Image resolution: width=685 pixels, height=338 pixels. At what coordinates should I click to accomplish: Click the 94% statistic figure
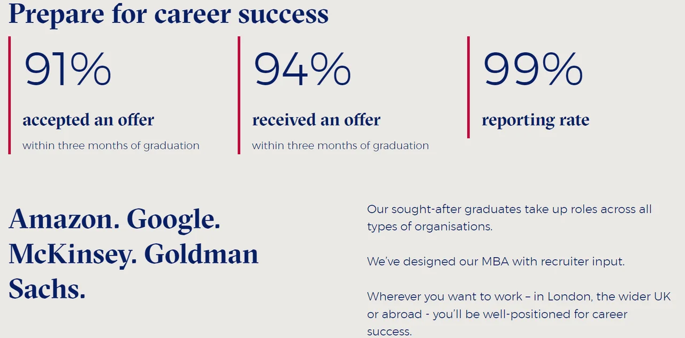click(x=302, y=70)
